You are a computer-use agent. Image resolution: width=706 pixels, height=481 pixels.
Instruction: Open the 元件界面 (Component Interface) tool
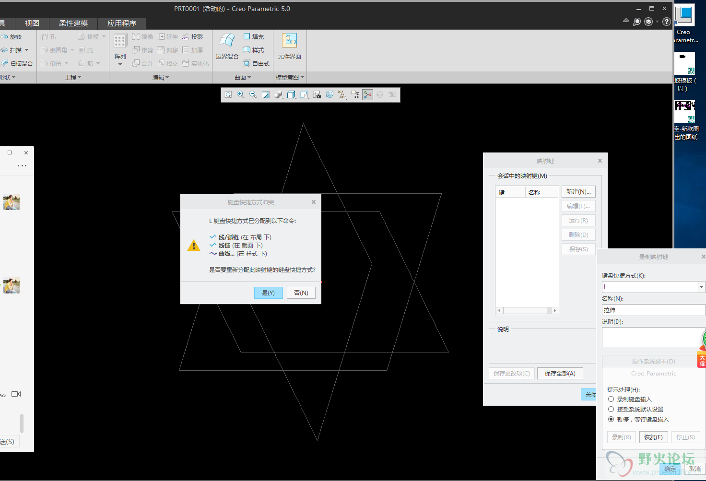click(x=290, y=47)
